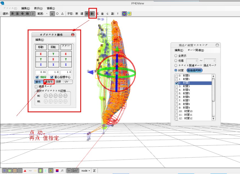Open the ボーン関連(B) menu in masking panel
Image resolution: width=240 pixels, height=174 pixels.
click(x=196, y=50)
